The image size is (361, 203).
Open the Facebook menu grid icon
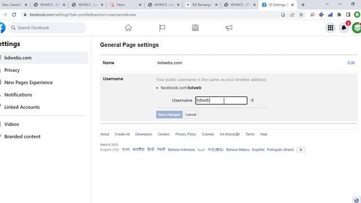(331, 28)
